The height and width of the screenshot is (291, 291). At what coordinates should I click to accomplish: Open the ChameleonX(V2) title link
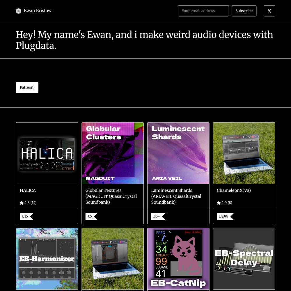234,190
